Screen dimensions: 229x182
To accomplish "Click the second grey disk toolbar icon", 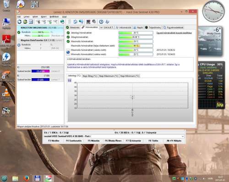I will pos(44,21).
